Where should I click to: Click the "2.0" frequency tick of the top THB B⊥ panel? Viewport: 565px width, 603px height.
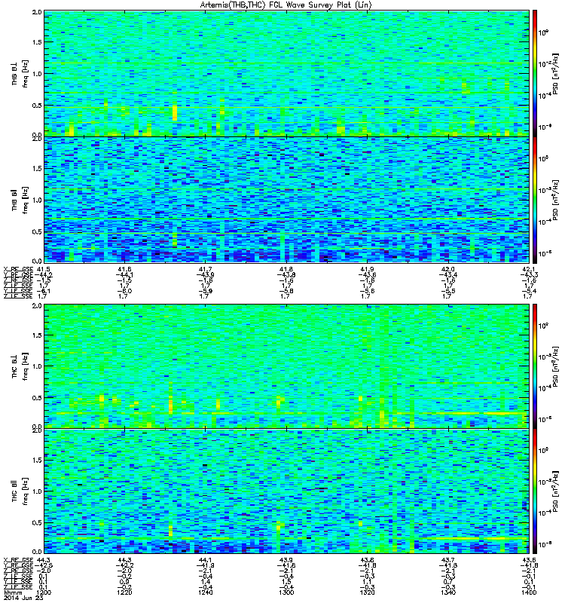click(x=37, y=12)
